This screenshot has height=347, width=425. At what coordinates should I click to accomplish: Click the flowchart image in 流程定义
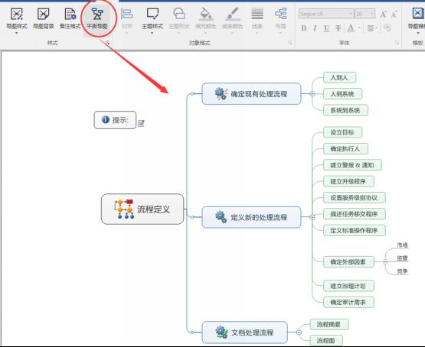click(124, 209)
